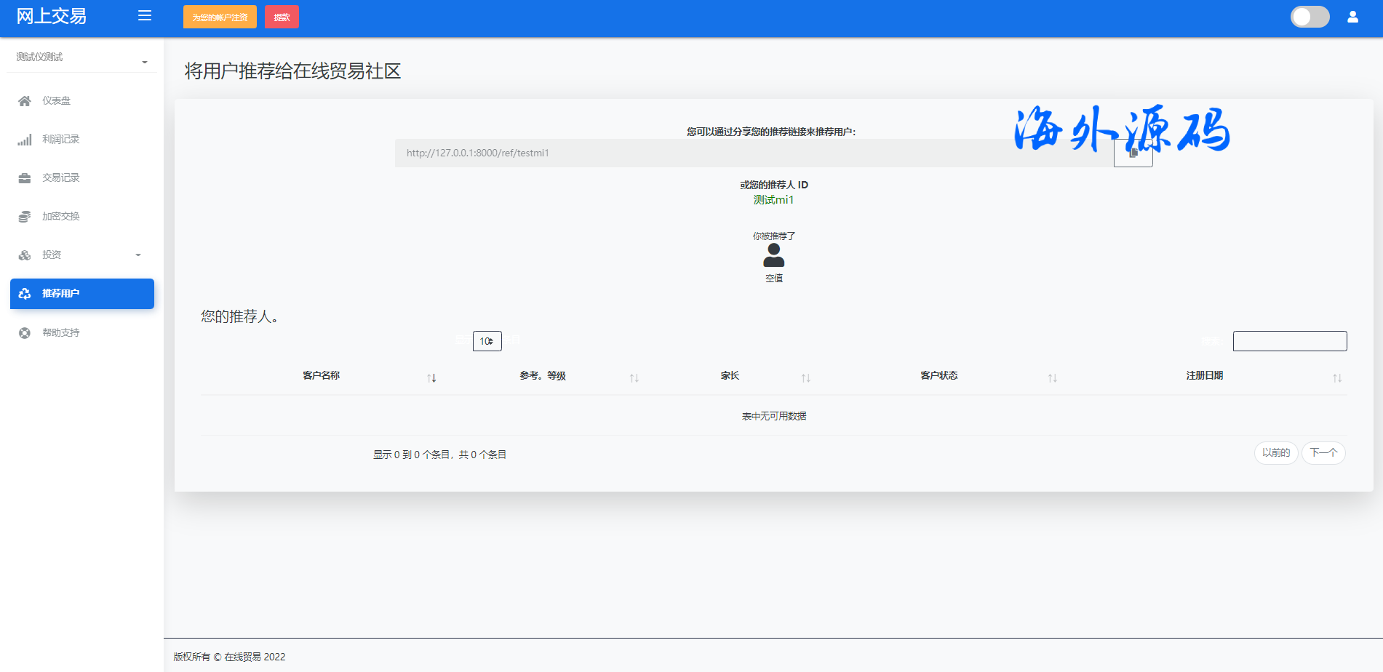1383x672 pixels.
Task: Copy the referral link with copy icon
Action: [x=1133, y=153]
